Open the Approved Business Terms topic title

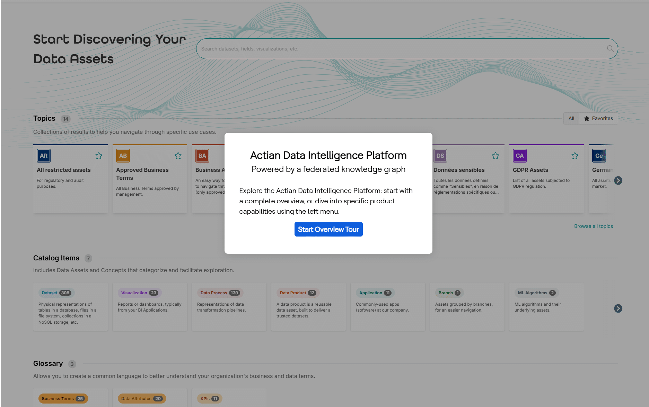[x=142, y=174]
